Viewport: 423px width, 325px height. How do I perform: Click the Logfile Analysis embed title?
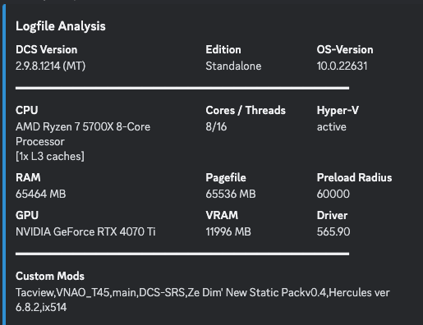point(61,26)
